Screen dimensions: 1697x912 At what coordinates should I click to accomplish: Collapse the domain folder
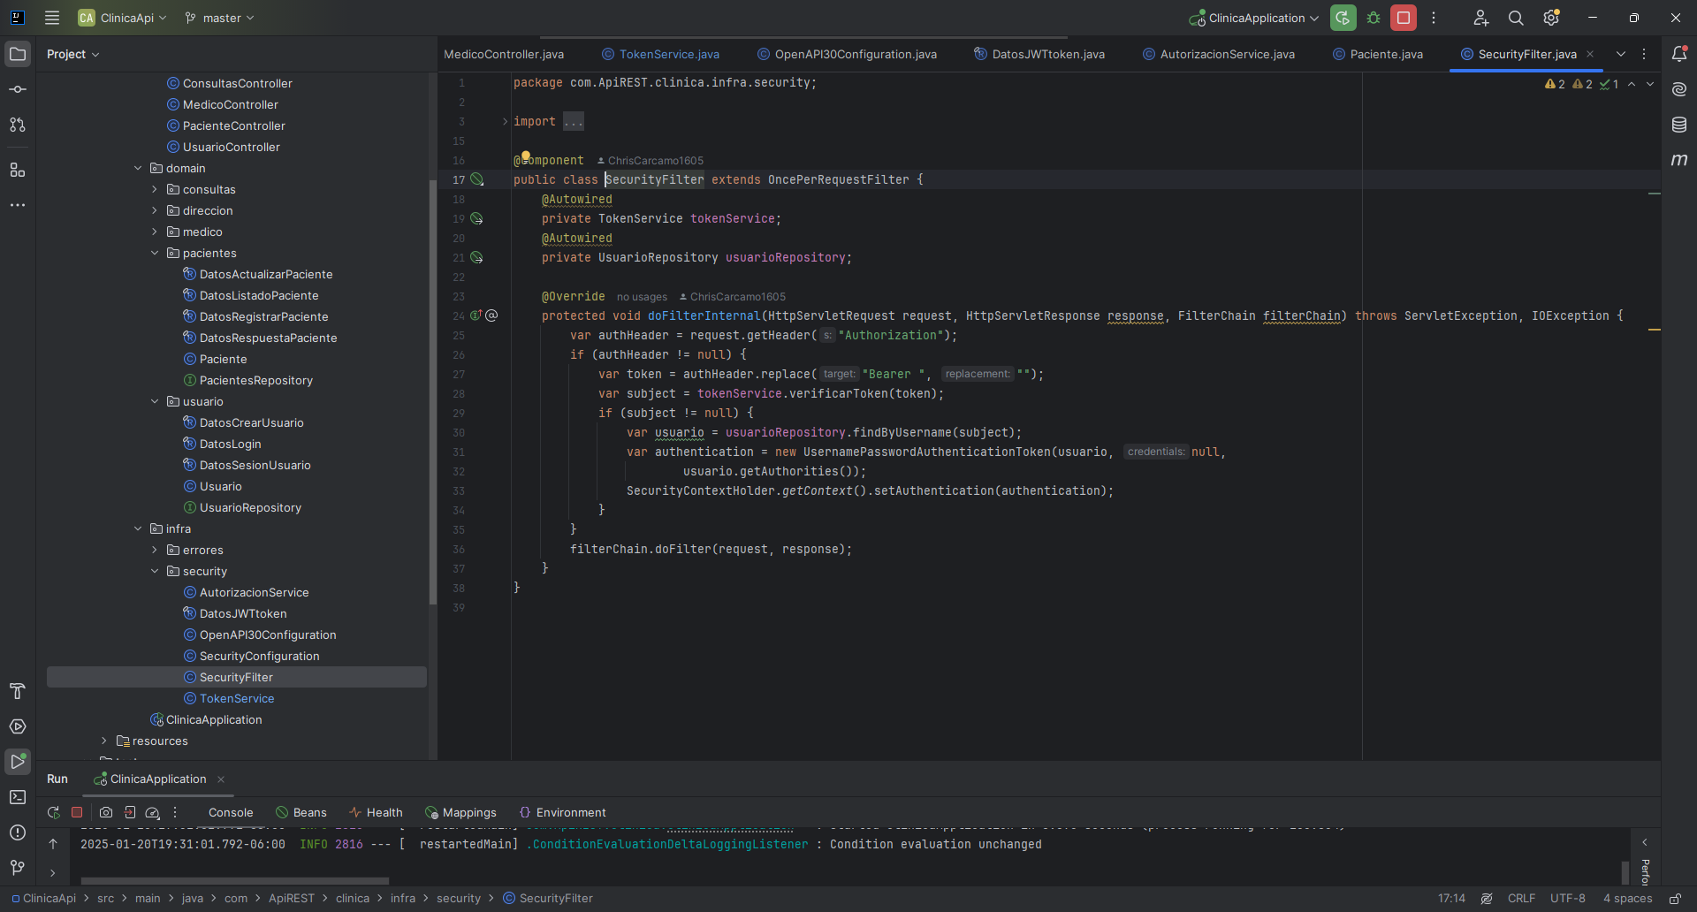[x=138, y=168]
